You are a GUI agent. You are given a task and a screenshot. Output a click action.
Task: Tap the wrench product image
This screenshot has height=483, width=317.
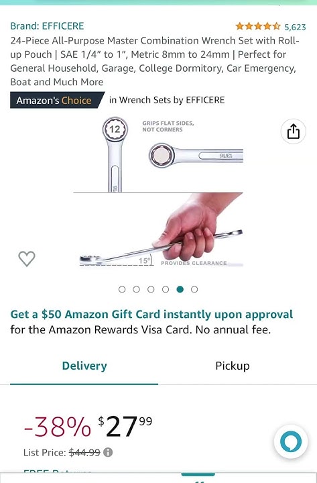point(158,192)
